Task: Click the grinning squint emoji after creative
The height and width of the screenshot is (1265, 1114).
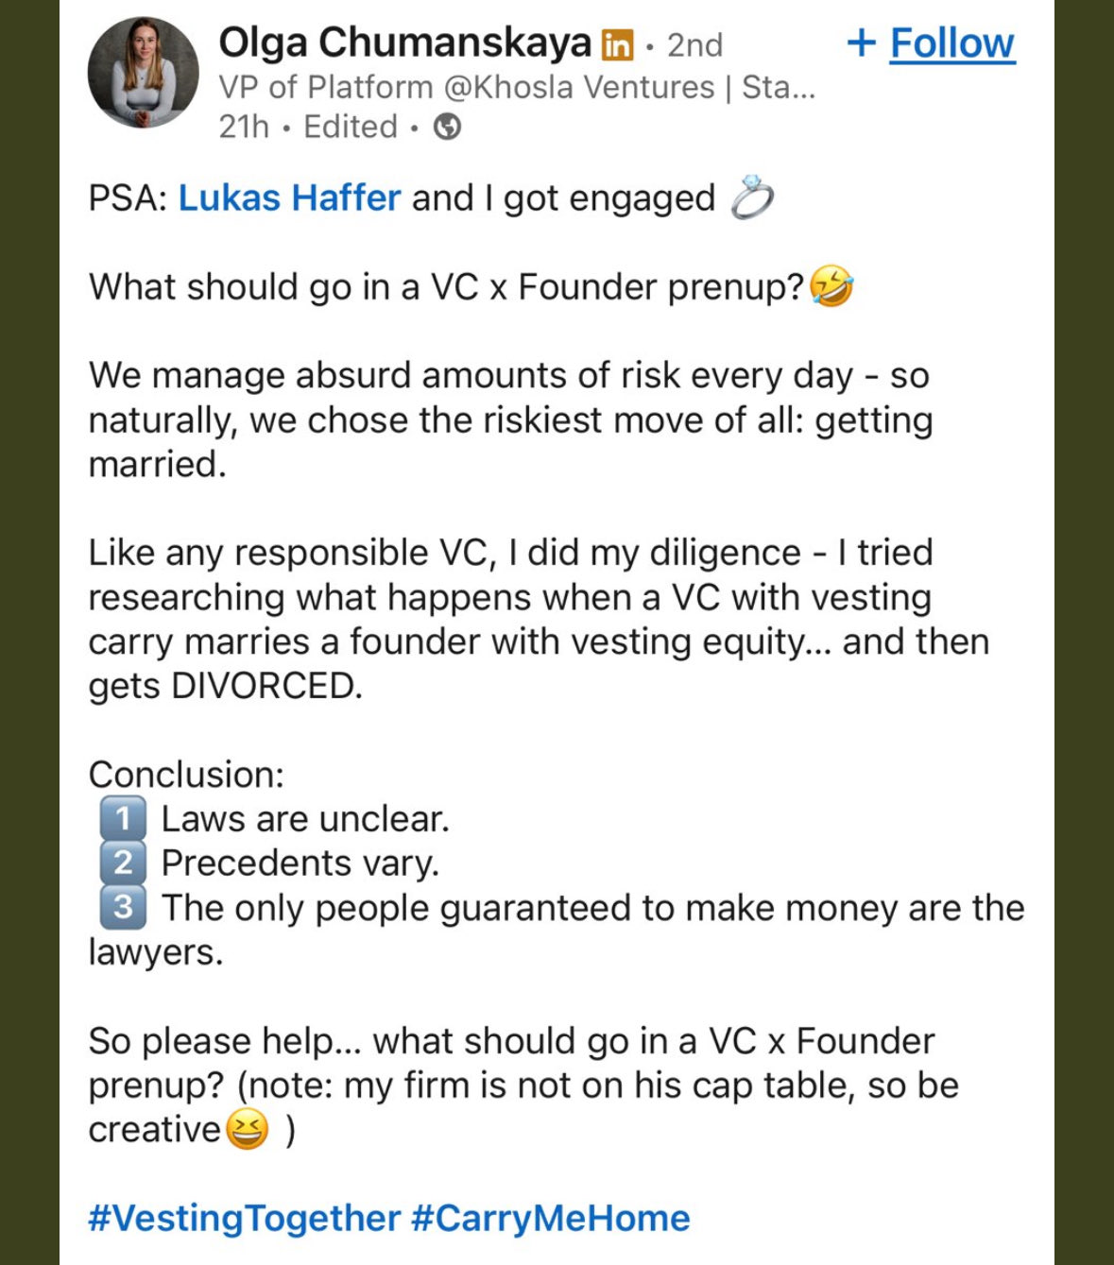Action: tap(247, 1130)
